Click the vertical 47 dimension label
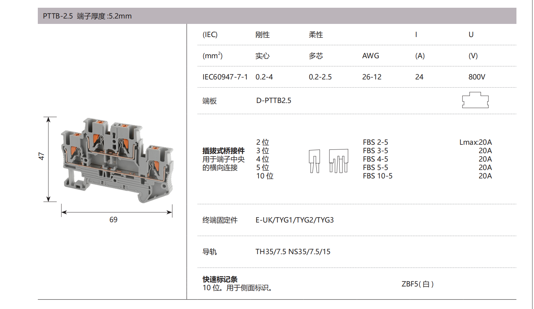Image resolution: width=534 pixels, height=309 pixels. click(x=41, y=156)
